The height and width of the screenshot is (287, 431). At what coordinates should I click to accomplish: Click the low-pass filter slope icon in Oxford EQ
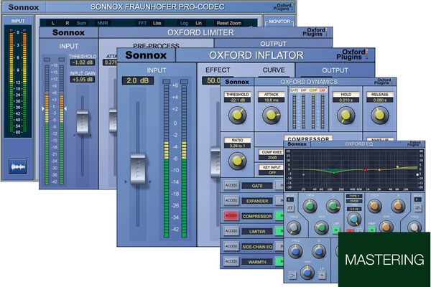point(418,208)
